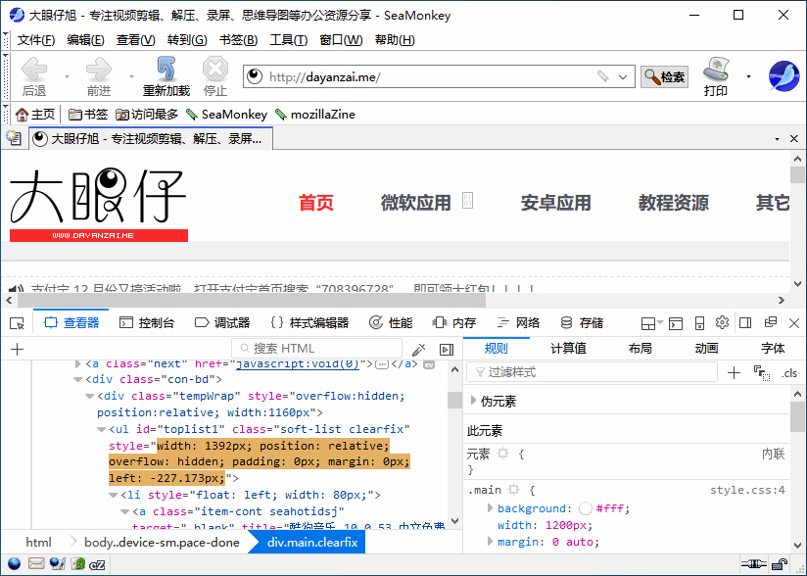Viewport: 807px width, 576px height.
Task: Open the 文件(F) menu
Action: (36, 40)
